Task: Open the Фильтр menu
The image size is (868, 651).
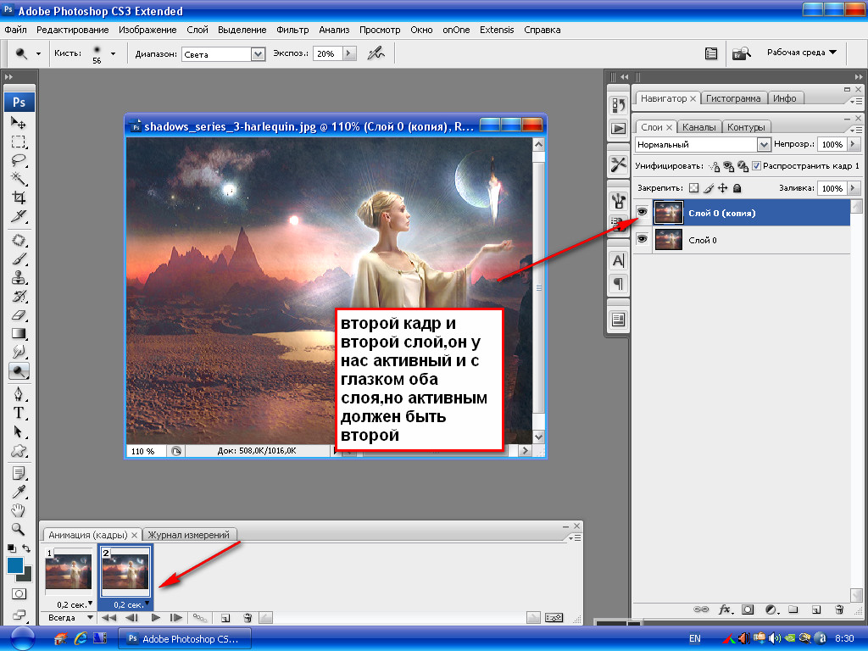Action: coord(292,30)
